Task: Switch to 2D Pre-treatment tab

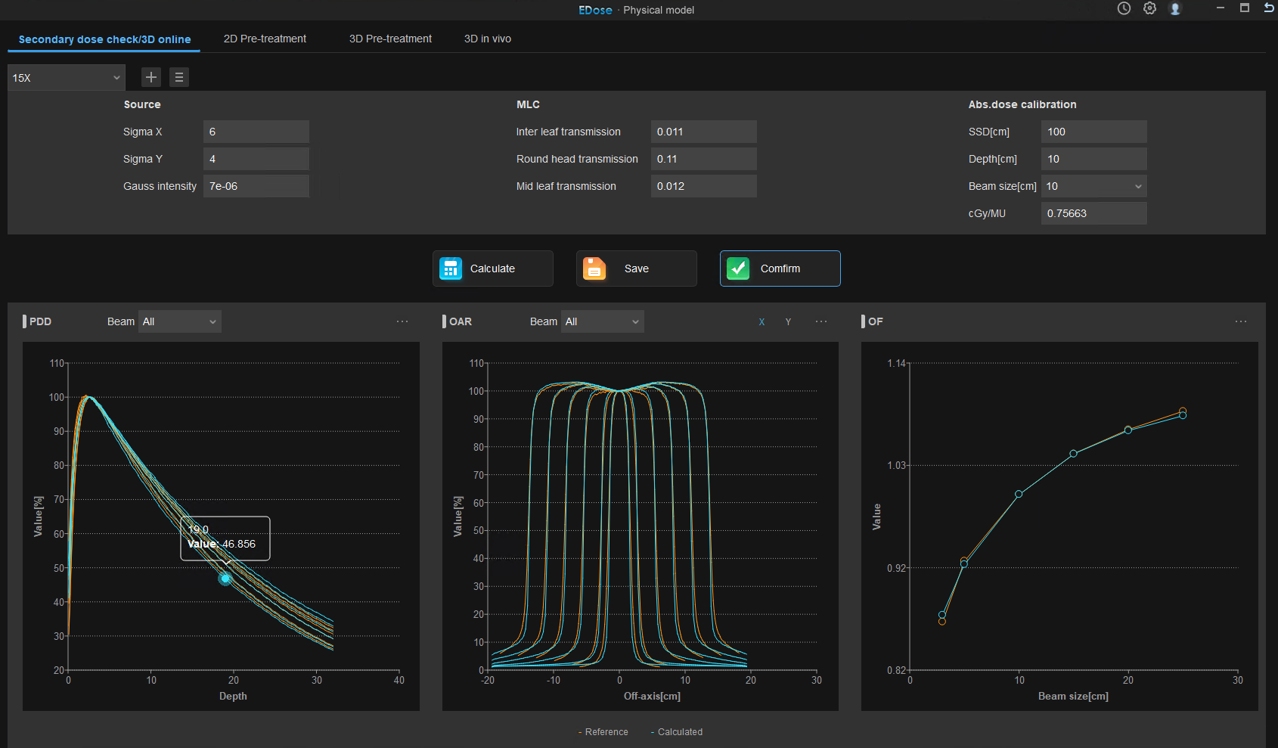Action: point(265,39)
